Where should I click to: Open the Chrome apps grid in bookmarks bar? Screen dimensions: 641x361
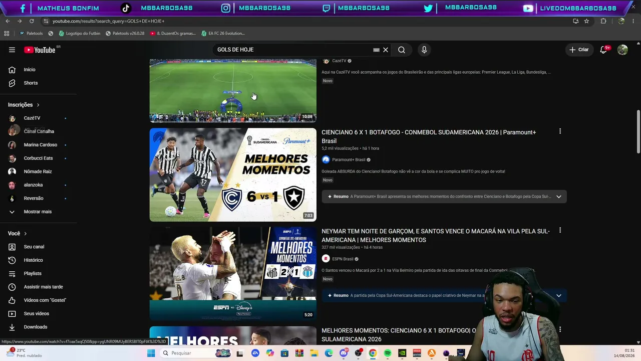tap(7, 34)
